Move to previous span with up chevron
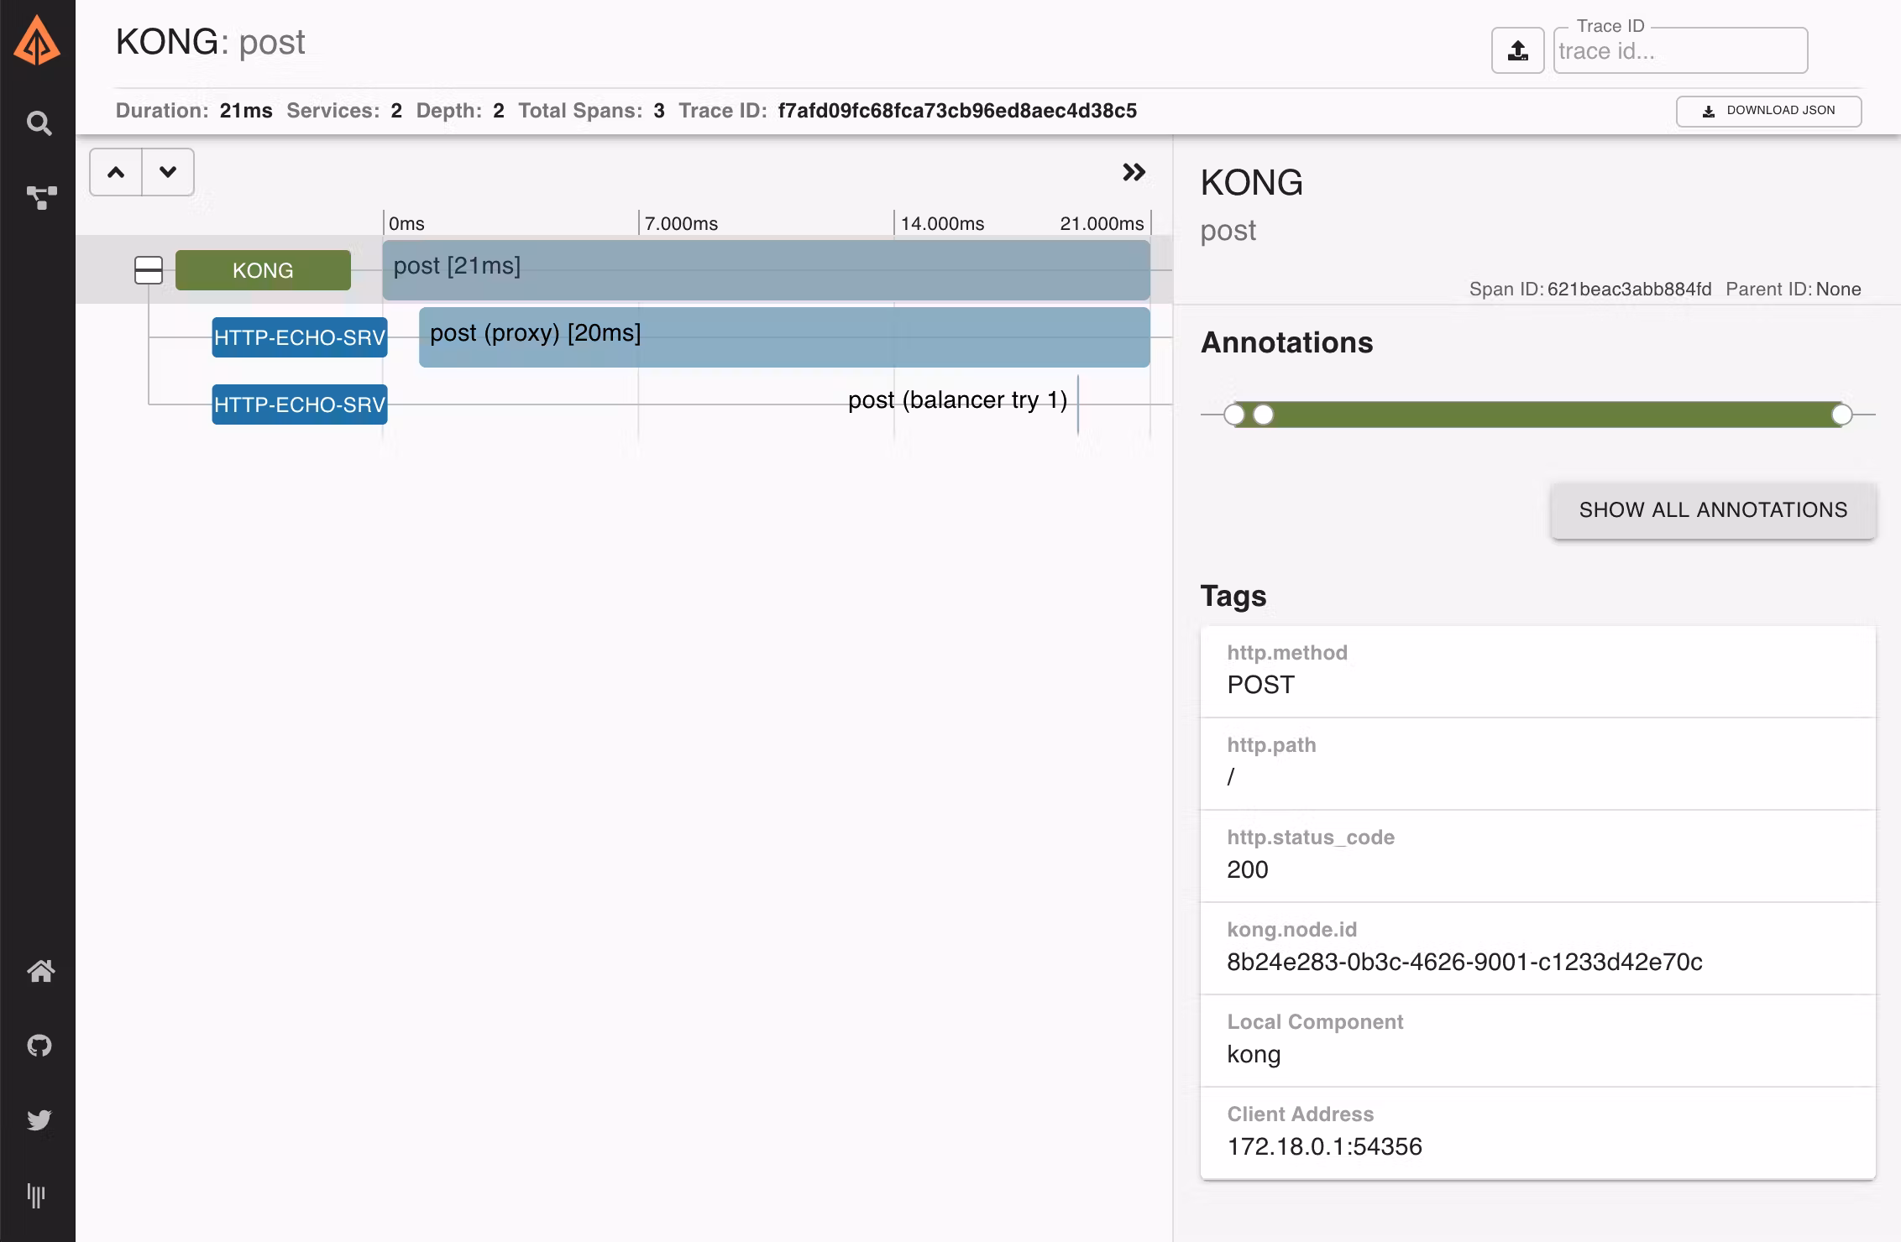The image size is (1901, 1242). tap(116, 172)
